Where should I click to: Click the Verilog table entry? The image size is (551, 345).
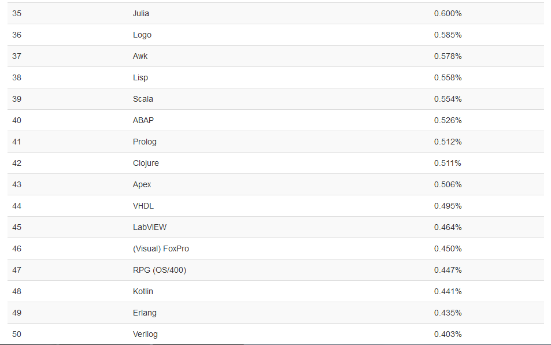point(145,335)
